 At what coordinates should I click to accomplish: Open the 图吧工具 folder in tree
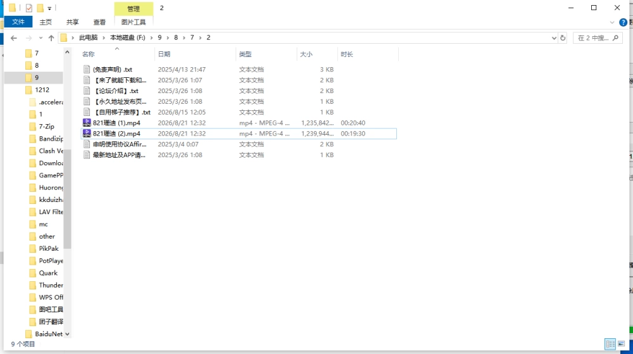(51, 310)
